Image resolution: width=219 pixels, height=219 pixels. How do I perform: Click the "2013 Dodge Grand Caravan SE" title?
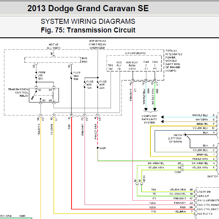coord(88,8)
